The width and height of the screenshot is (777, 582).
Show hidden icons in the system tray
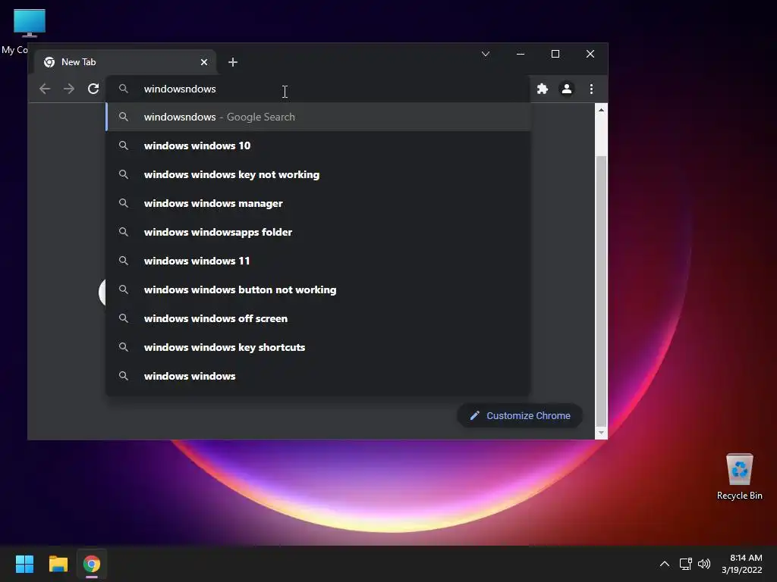[665, 564]
